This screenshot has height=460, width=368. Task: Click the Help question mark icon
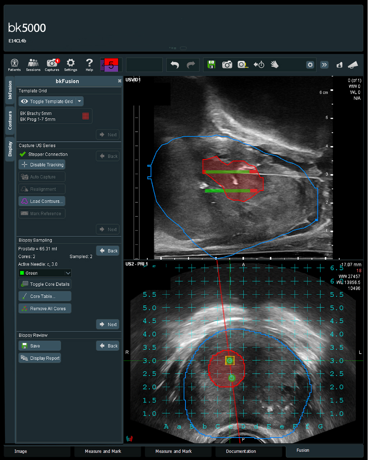coord(89,65)
